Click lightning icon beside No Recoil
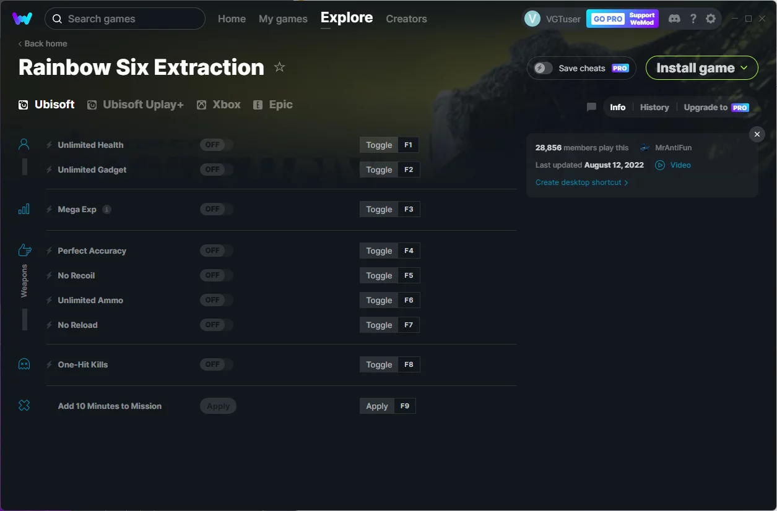This screenshot has width=777, height=511. tap(50, 275)
